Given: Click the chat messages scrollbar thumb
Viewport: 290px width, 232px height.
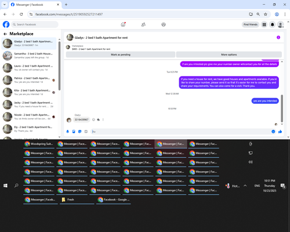Looking at the screenshot, I should click(x=282, y=108).
